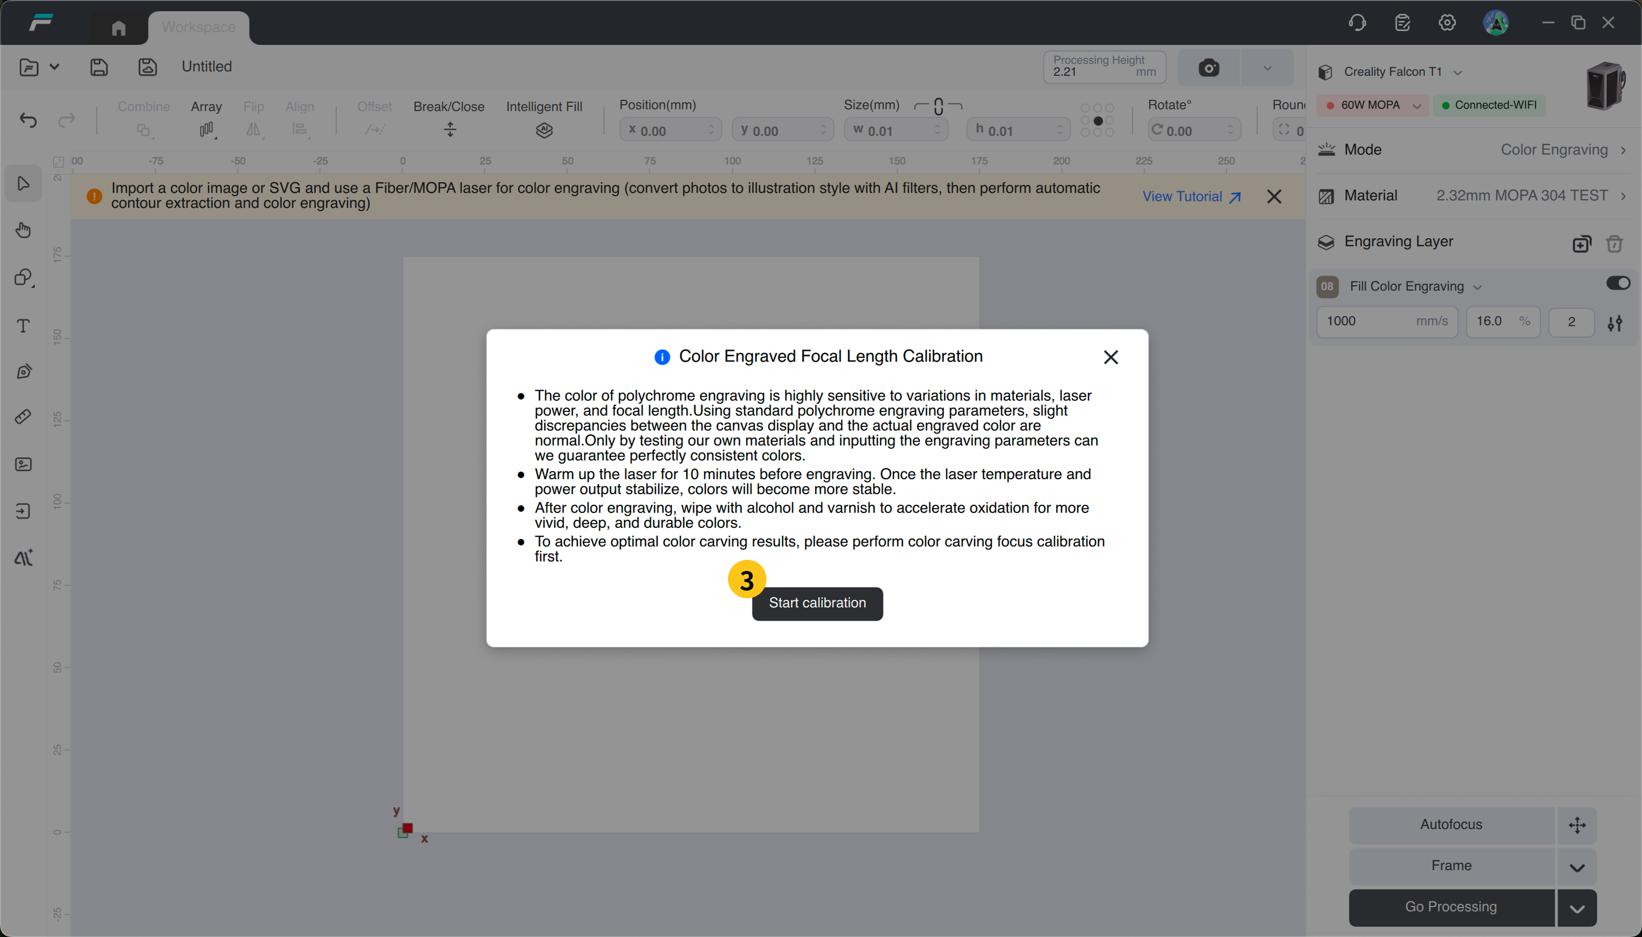Open the customer support headset icon

click(1358, 23)
